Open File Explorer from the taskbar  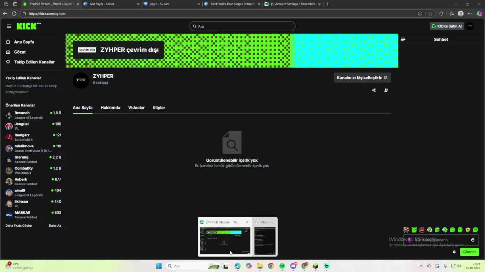pyautogui.click(x=260, y=266)
